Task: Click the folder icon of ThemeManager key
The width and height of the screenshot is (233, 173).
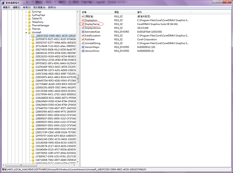Action: pos(29,25)
